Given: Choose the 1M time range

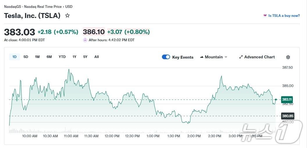Looking at the screenshot, I should tap(37, 57).
